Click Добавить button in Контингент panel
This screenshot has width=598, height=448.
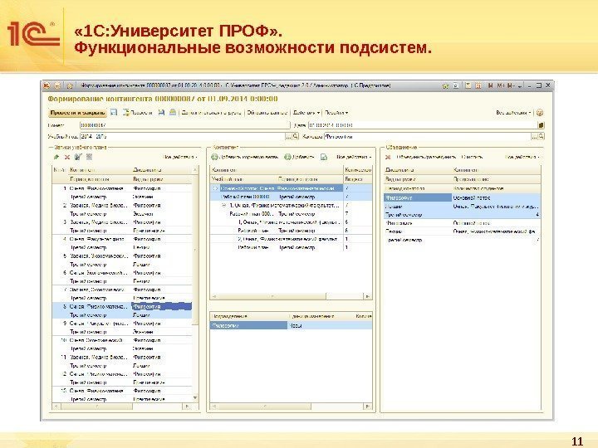[x=300, y=157]
